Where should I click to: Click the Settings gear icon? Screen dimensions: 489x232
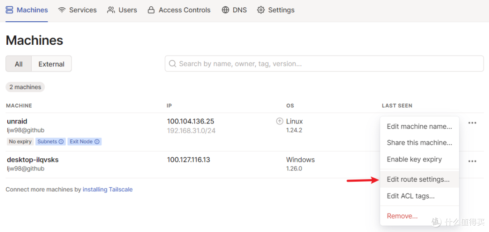[261, 10]
